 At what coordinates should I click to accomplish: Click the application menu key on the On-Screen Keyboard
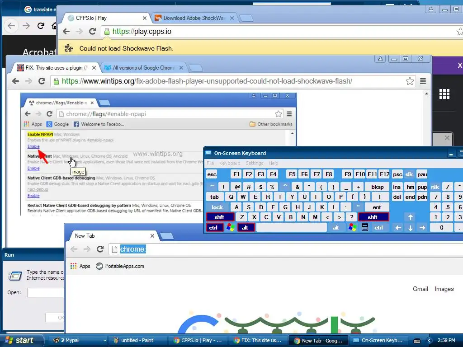[365, 228]
